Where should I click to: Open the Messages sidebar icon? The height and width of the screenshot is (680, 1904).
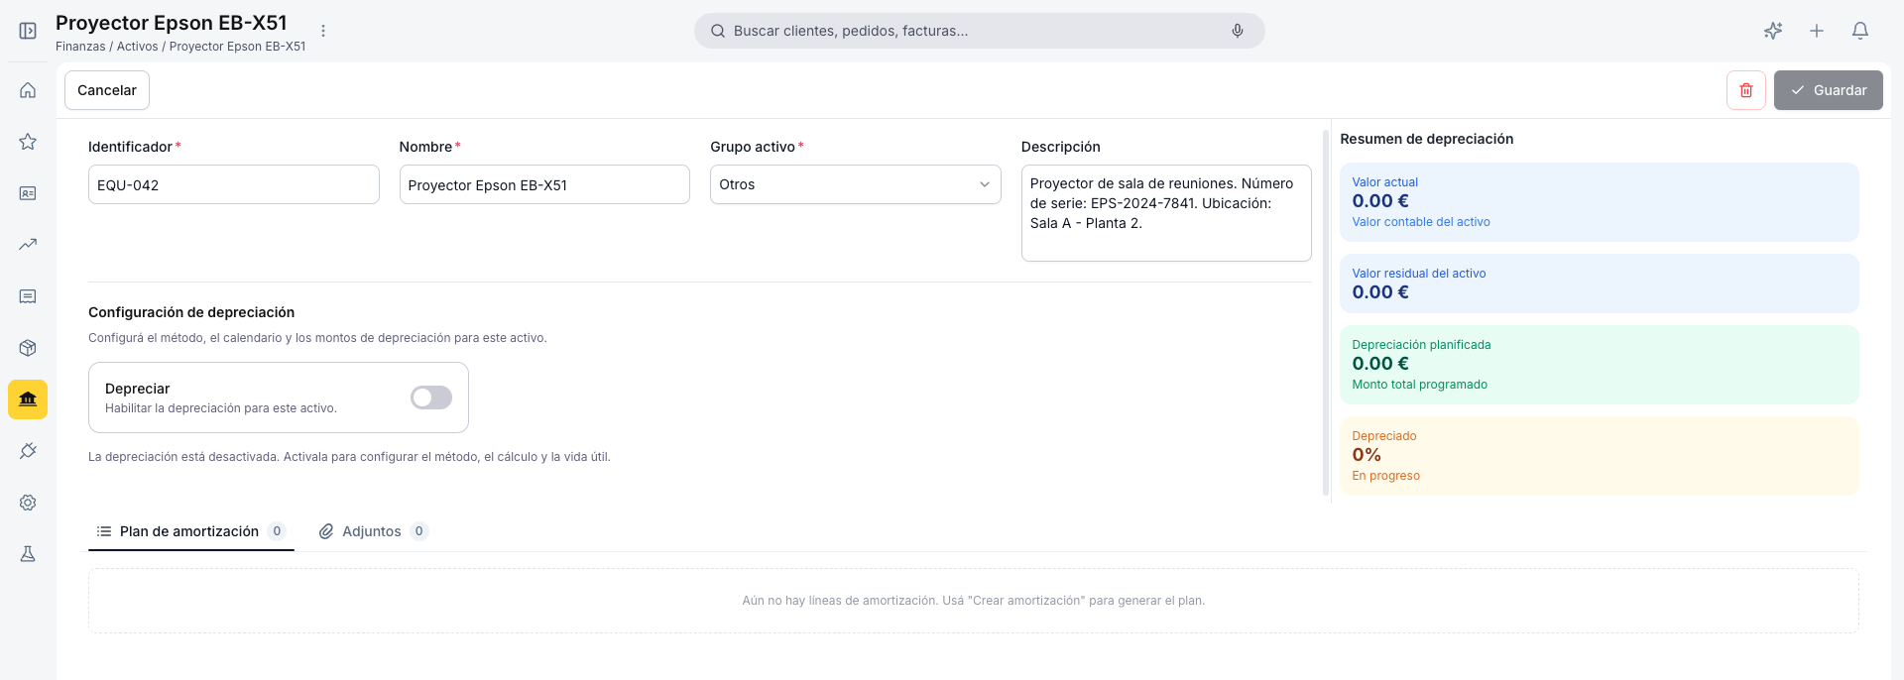tap(28, 296)
